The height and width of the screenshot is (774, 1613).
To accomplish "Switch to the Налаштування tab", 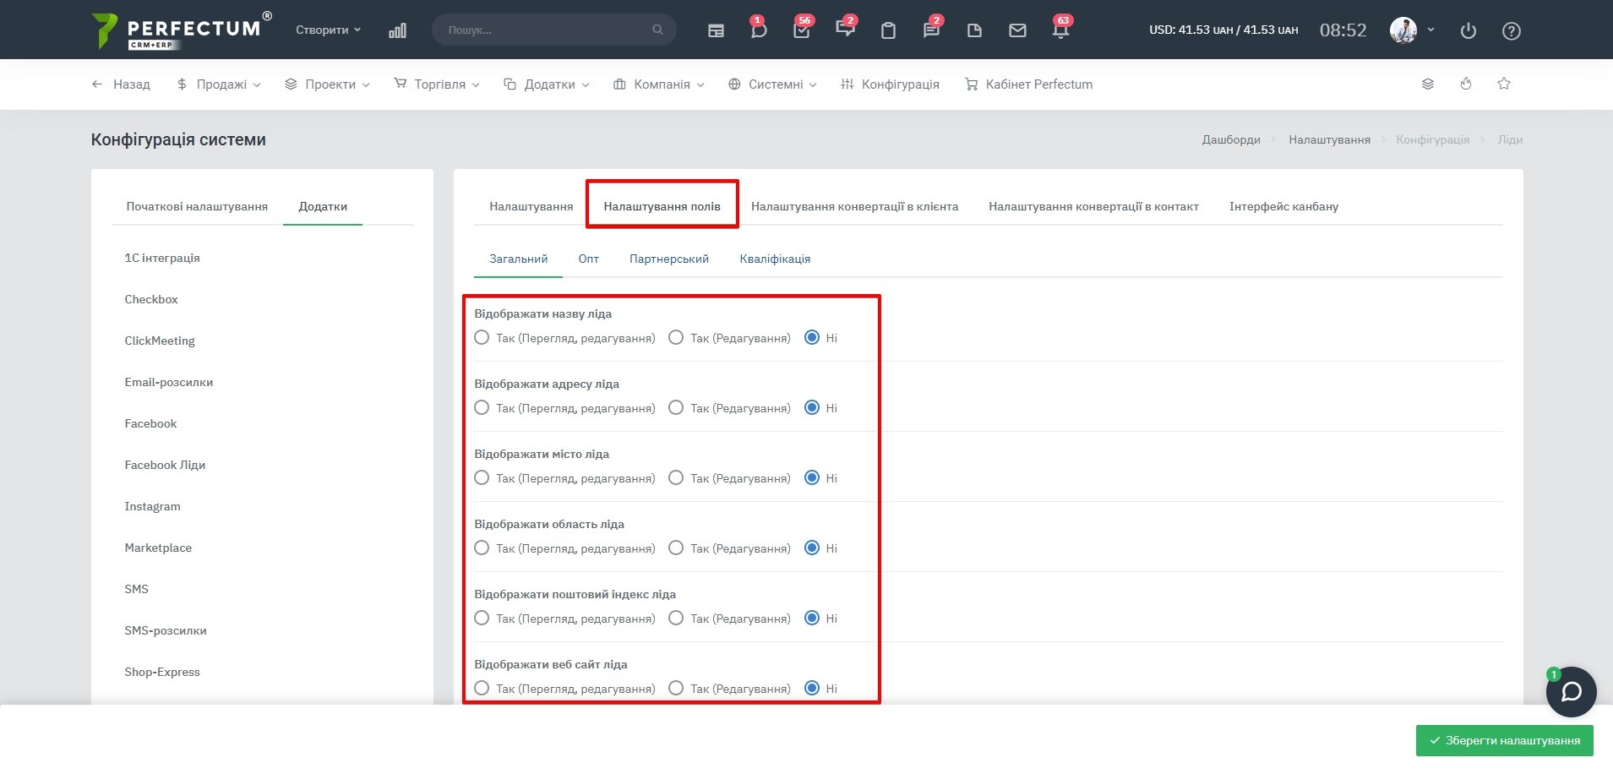I will [531, 206].
